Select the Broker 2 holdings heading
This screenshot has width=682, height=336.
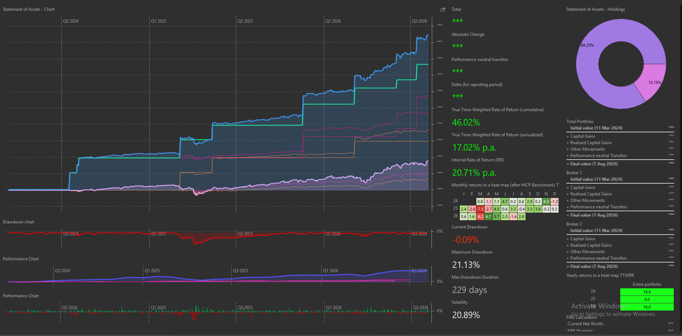[x=574, y=224]
